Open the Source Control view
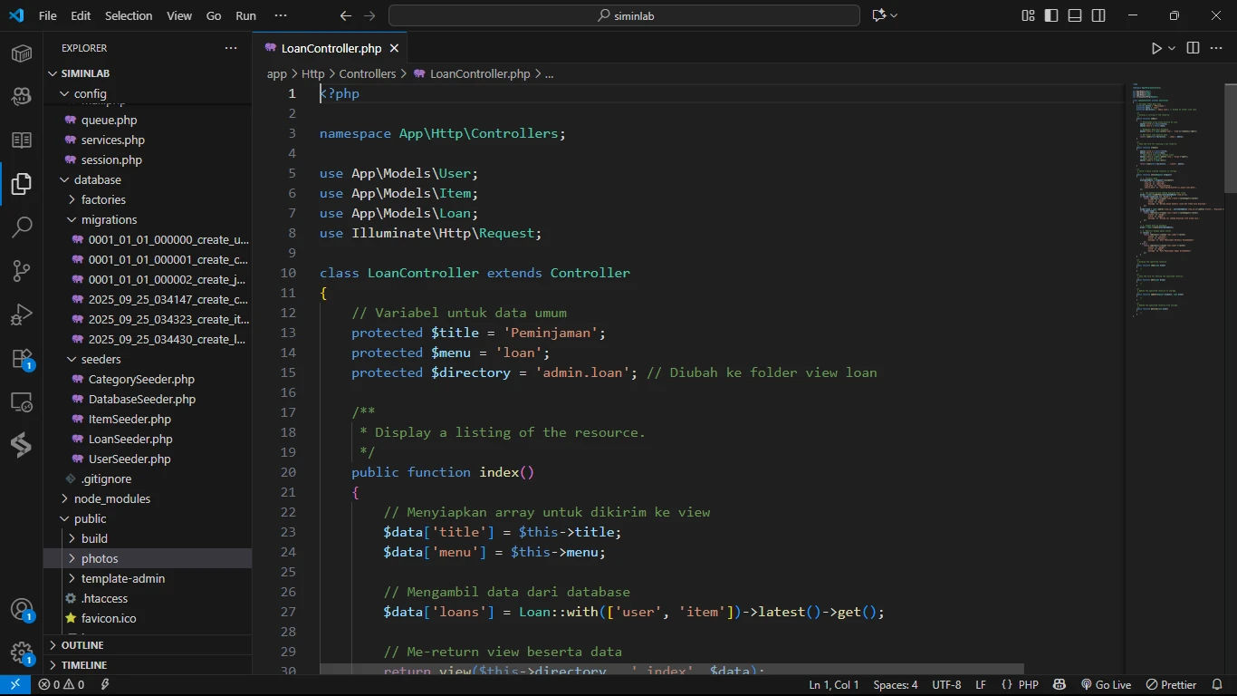 tap(22, 270)
